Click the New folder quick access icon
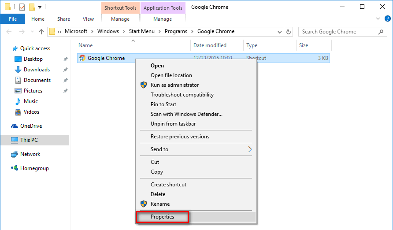393x230 pixels. click(32, 7)
